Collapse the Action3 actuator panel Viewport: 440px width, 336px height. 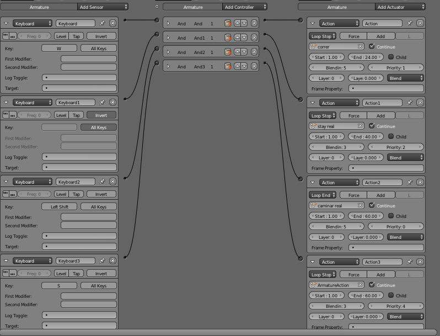click(x=313, y=262)
